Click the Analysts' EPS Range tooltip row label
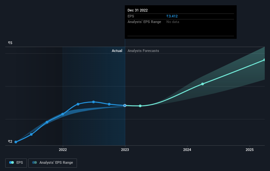 144,22
